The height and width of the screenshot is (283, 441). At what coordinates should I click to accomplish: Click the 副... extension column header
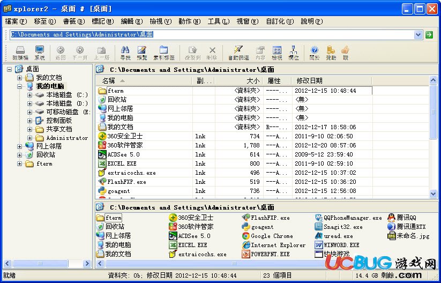coord(204,81)
